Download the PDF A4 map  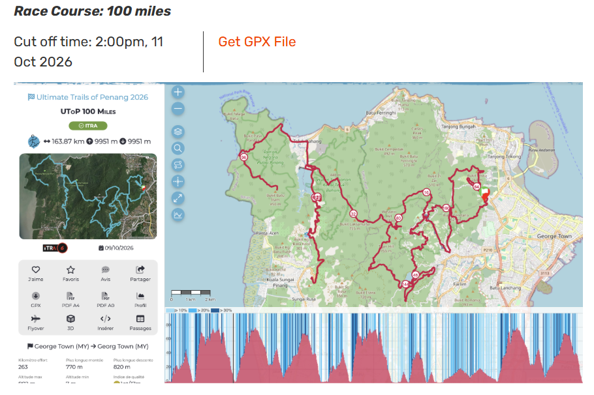70,299
